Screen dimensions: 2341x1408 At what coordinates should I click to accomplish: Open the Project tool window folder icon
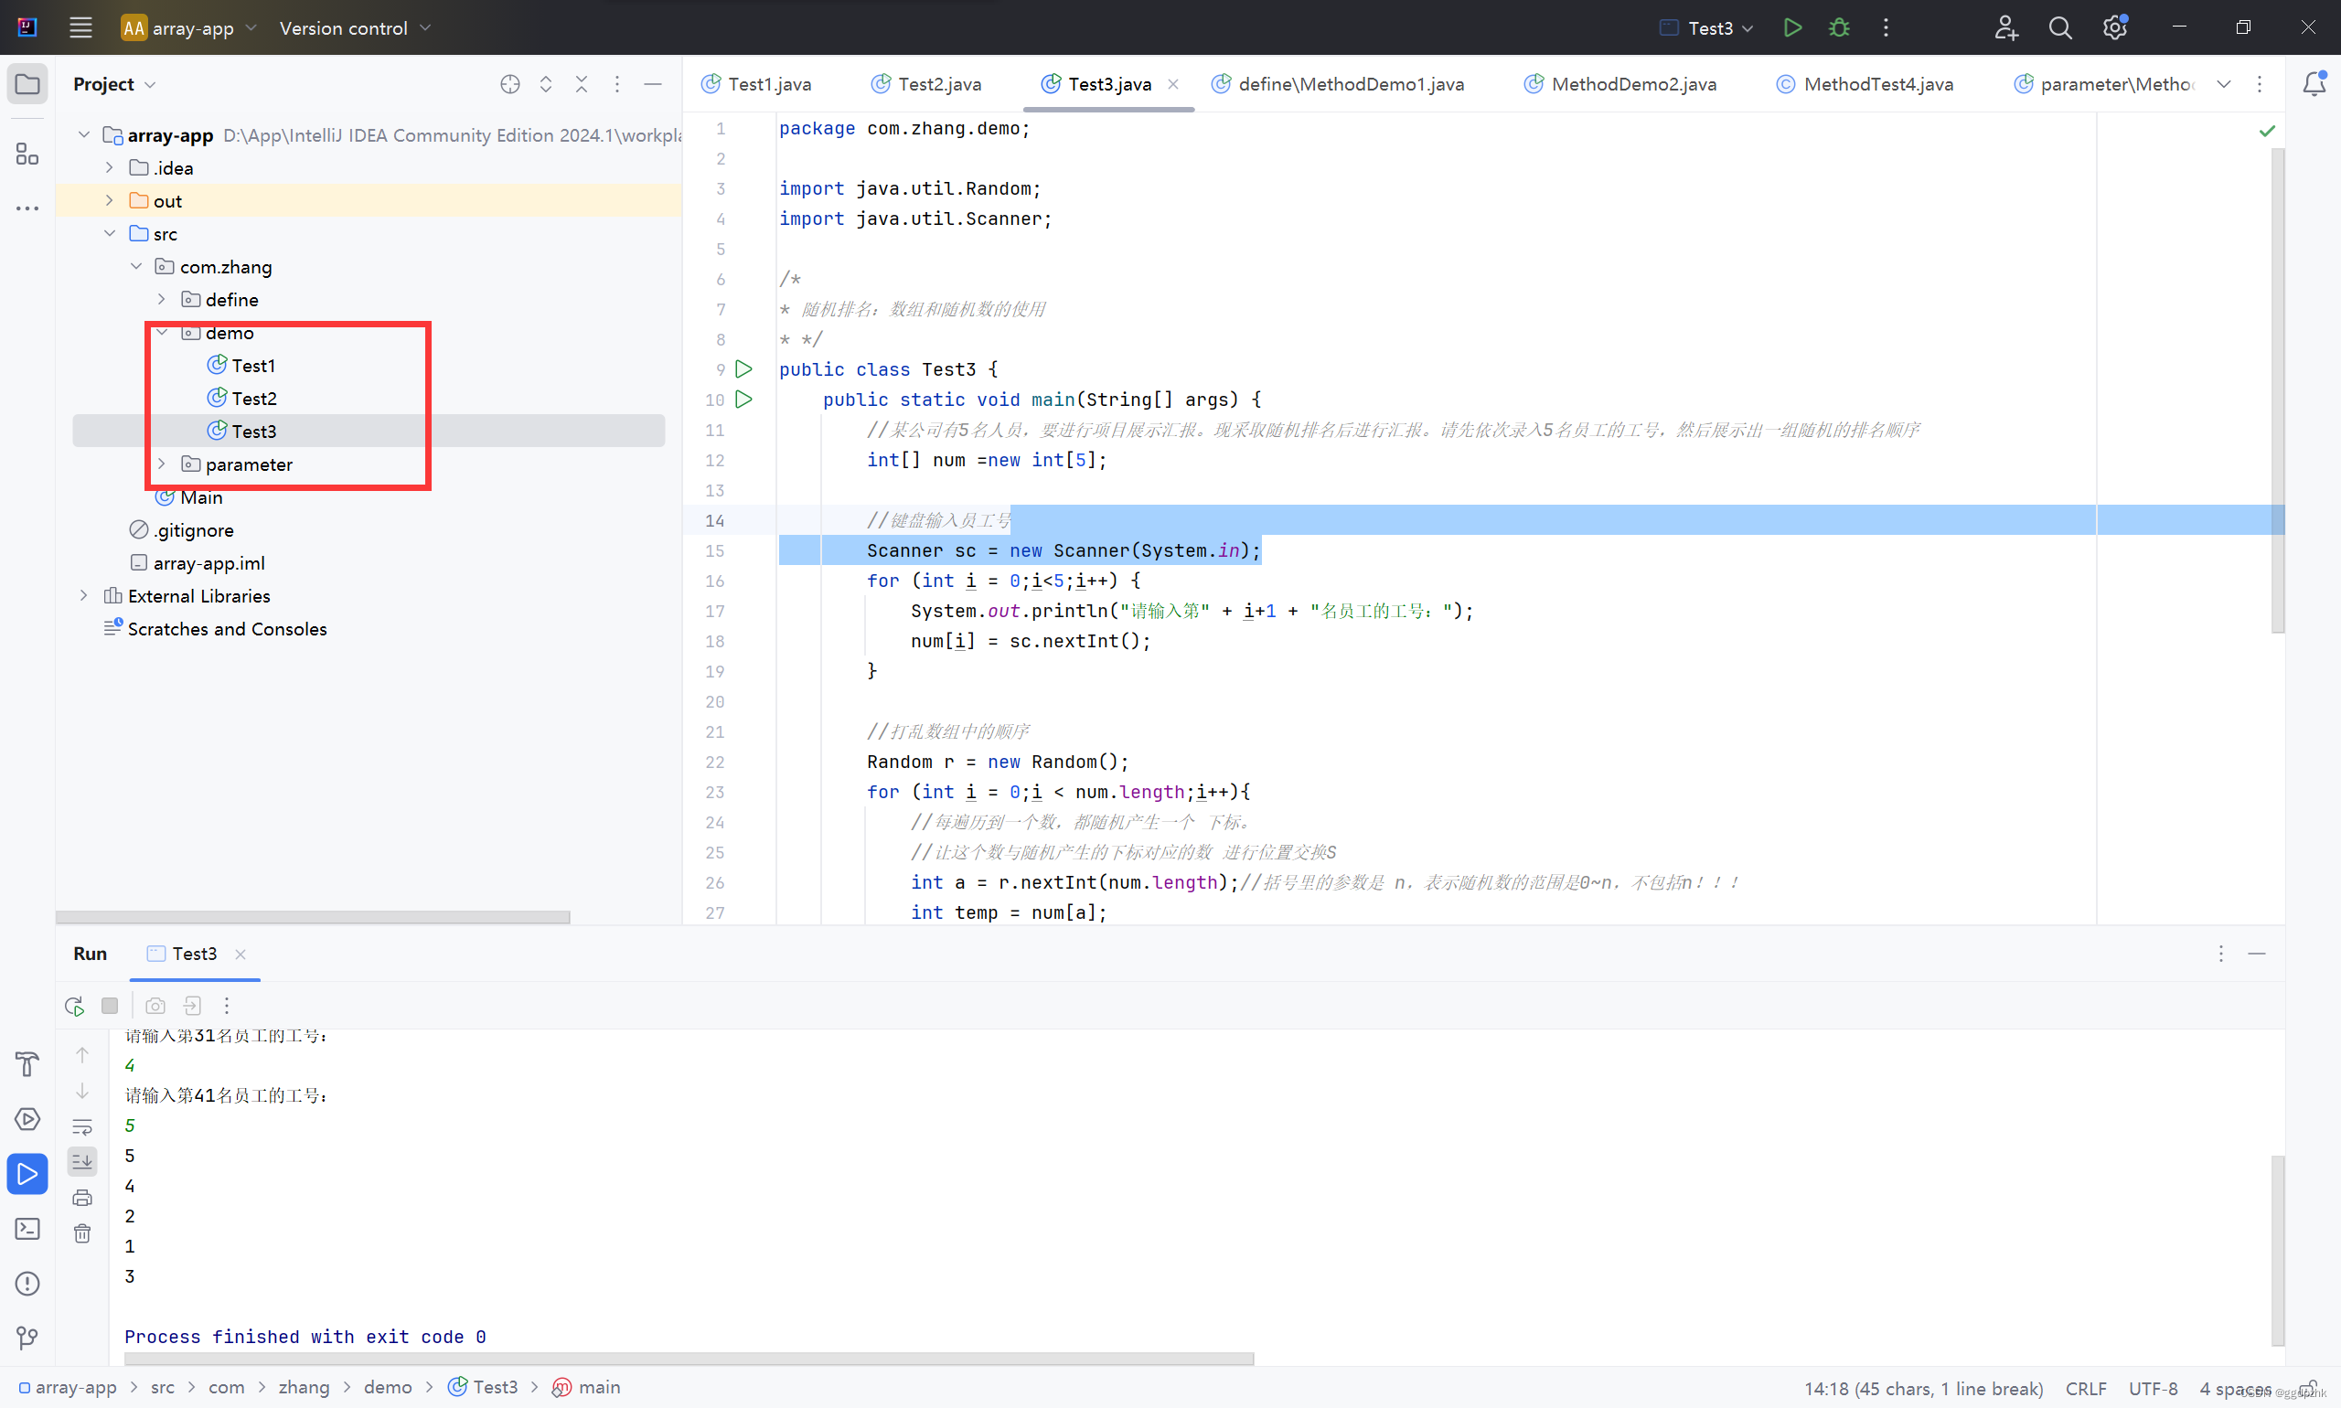coord(27,84)
